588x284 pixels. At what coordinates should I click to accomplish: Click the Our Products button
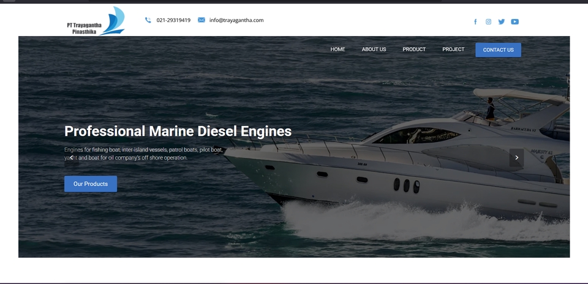[x=91, y=184]
